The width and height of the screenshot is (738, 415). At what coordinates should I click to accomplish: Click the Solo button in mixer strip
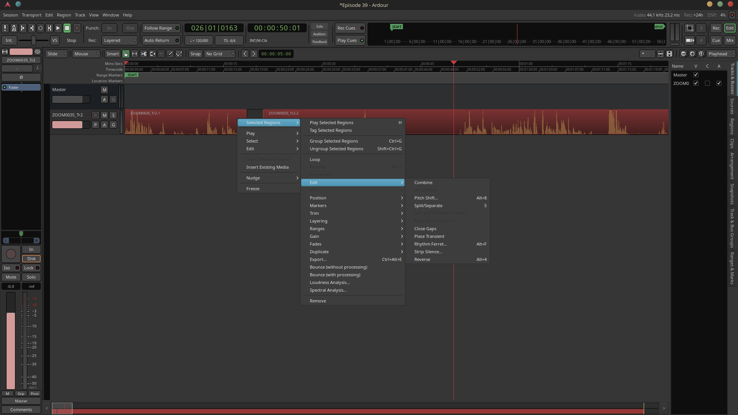[31, 277]
